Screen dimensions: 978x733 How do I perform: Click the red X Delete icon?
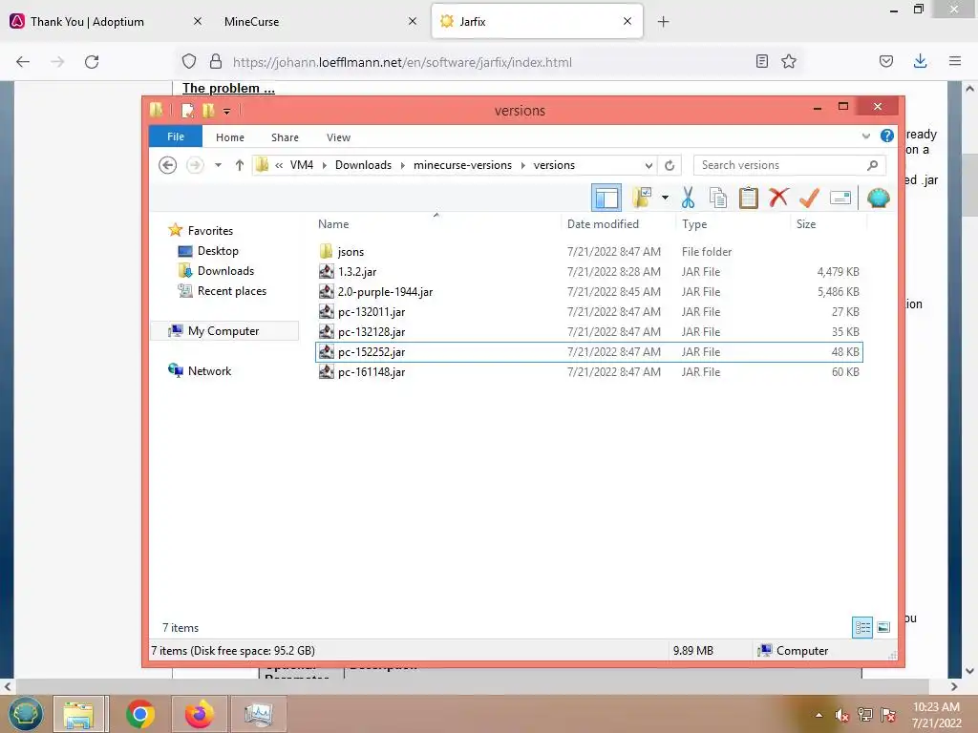[777, 198]
